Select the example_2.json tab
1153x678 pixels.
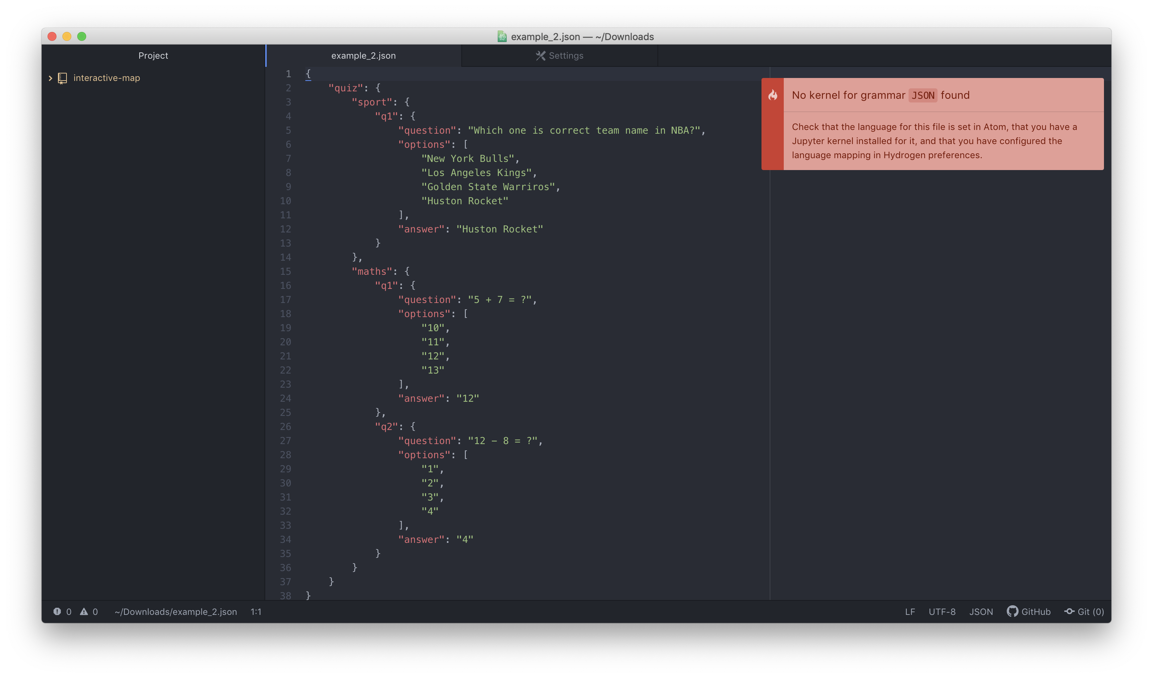[364, 55]
